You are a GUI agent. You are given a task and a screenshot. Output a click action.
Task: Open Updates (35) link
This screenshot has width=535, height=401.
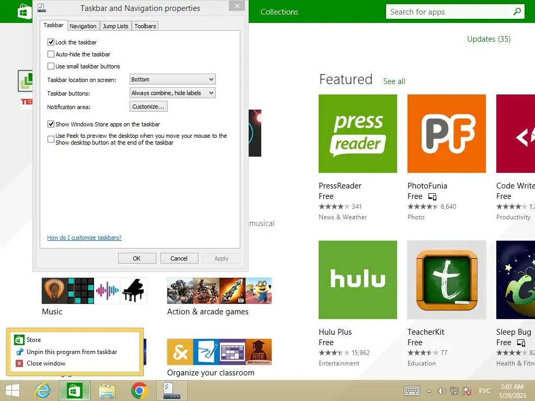pos(489,39)
